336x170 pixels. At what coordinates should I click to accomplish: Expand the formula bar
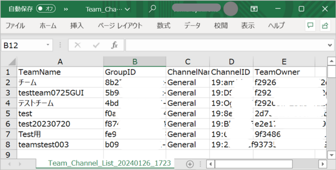pyautogui.click(x=330, y=45)
